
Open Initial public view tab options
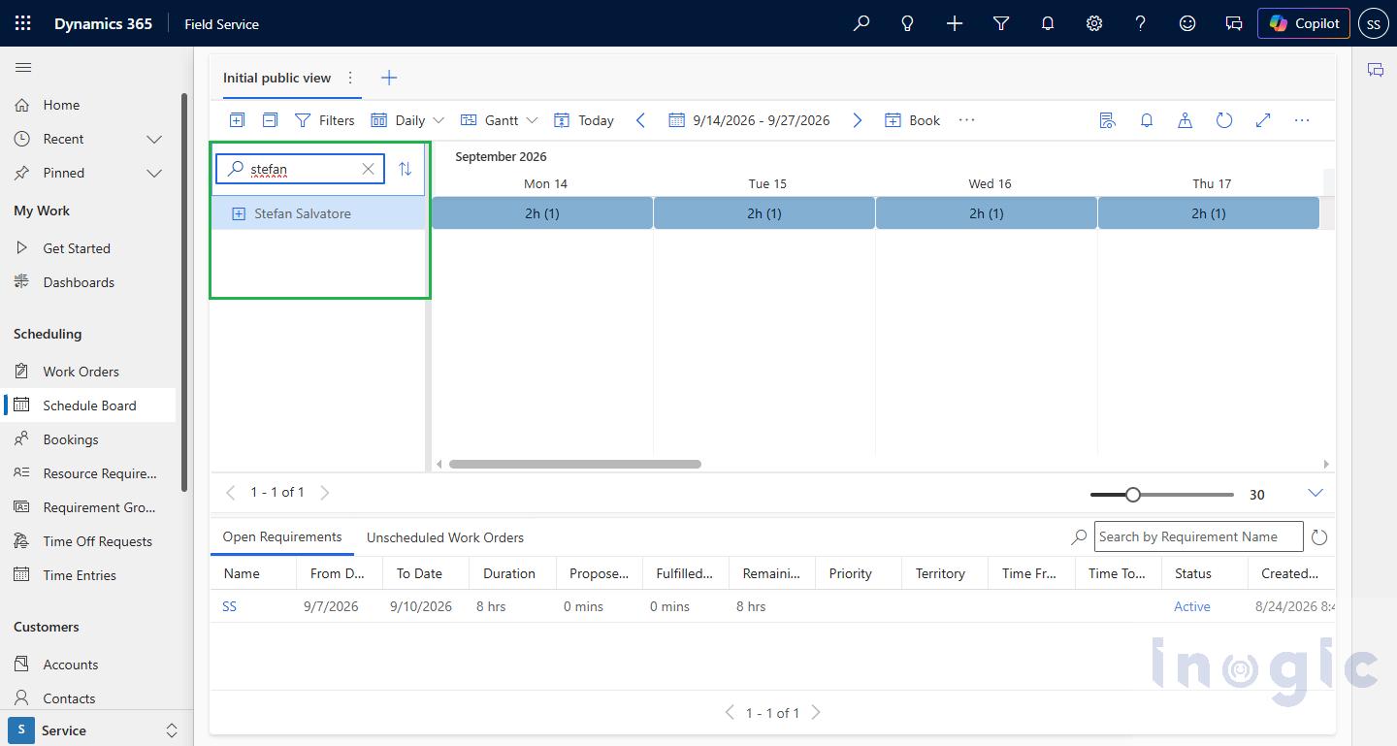click(350, 78)
